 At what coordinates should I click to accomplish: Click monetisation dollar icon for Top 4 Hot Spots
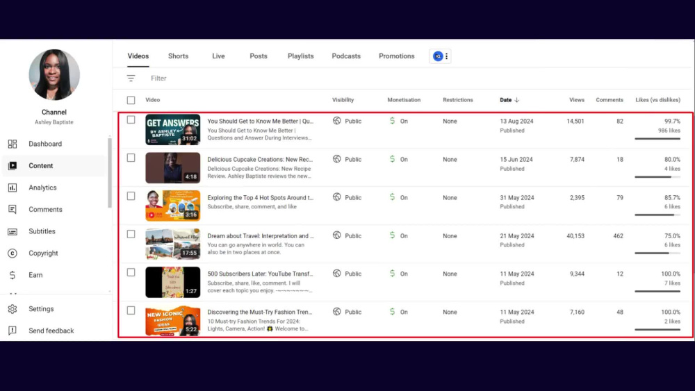[392, 197]
